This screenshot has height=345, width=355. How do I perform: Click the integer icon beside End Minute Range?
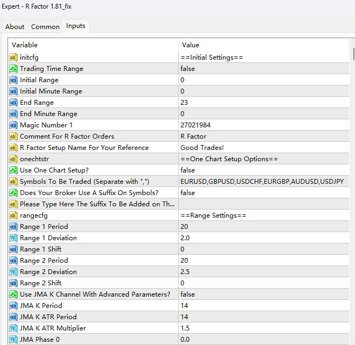pyautogui.click(x=13, y=114)
